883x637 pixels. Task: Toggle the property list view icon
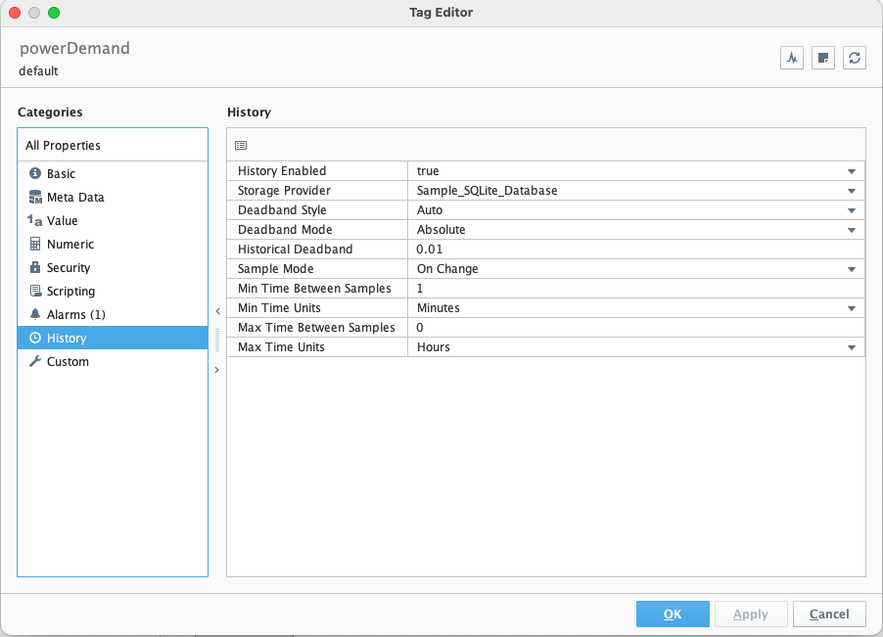tap(241, 146)
